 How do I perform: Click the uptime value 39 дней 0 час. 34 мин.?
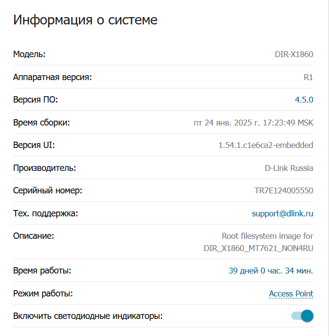[271, 271]
